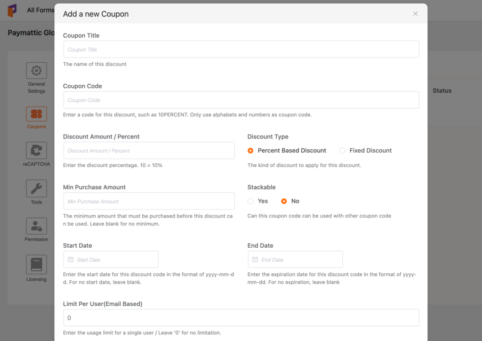Click the 'Stackable' label
Image resolution: width=482 pixels, height=341 pixels.
pyautogui.click(x=261, y=187)
